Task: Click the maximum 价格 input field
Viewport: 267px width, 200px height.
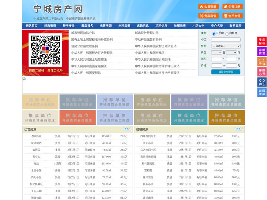Action: [231, 66]
